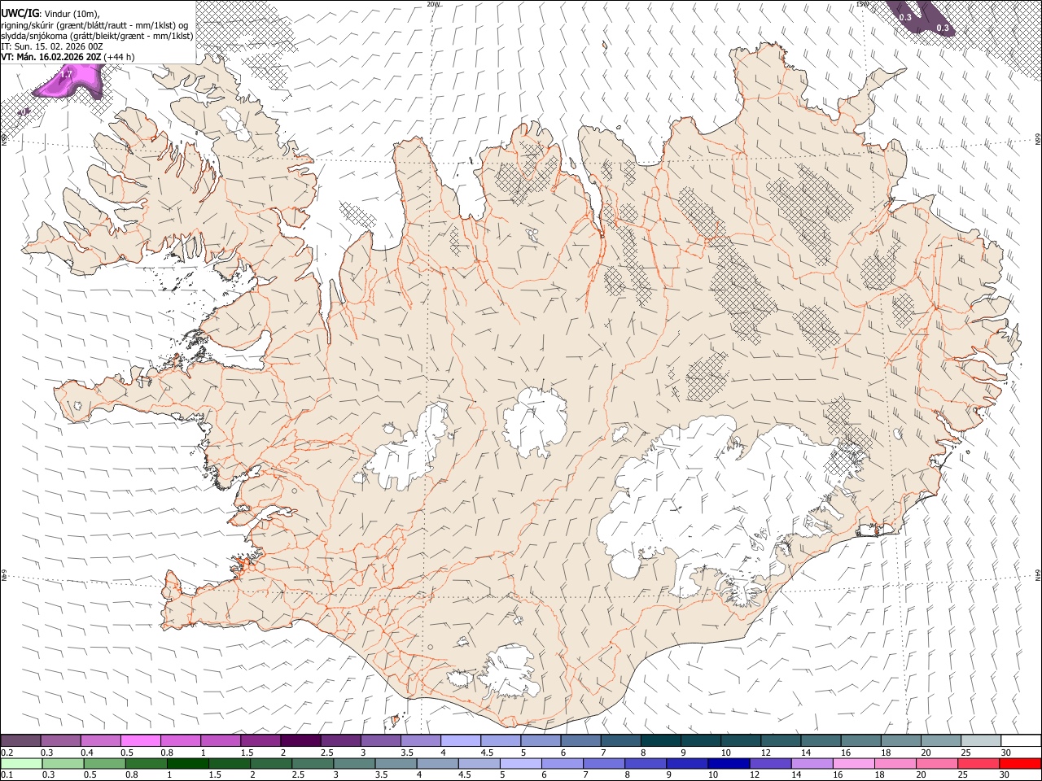Click the UWC/IG title text
This screenshot has height=781, width=1042.
click(20, 13)
